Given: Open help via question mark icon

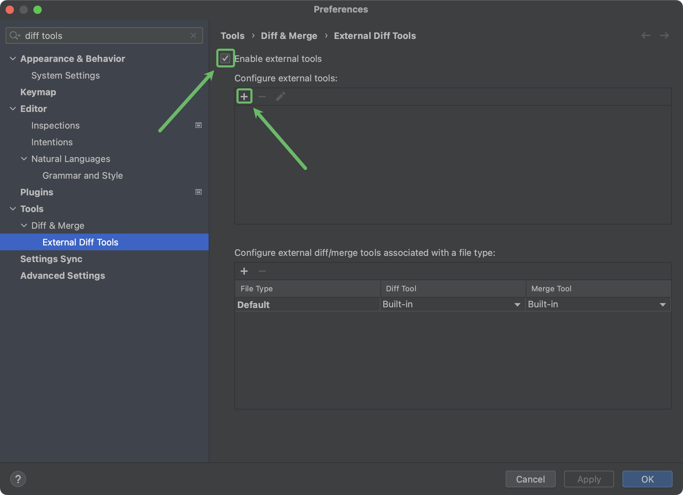Looking at the screenshot, I should click(18, 479).
